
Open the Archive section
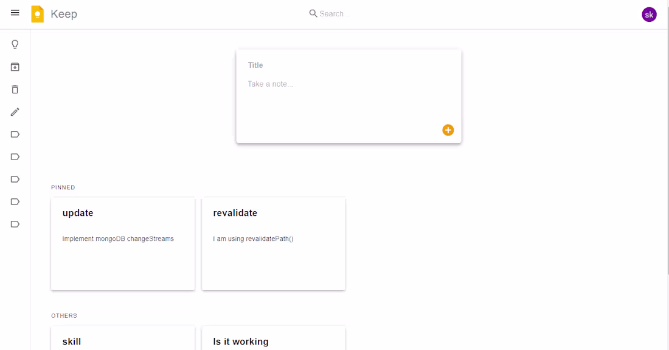pyautogui.click(x=15, y=67)
